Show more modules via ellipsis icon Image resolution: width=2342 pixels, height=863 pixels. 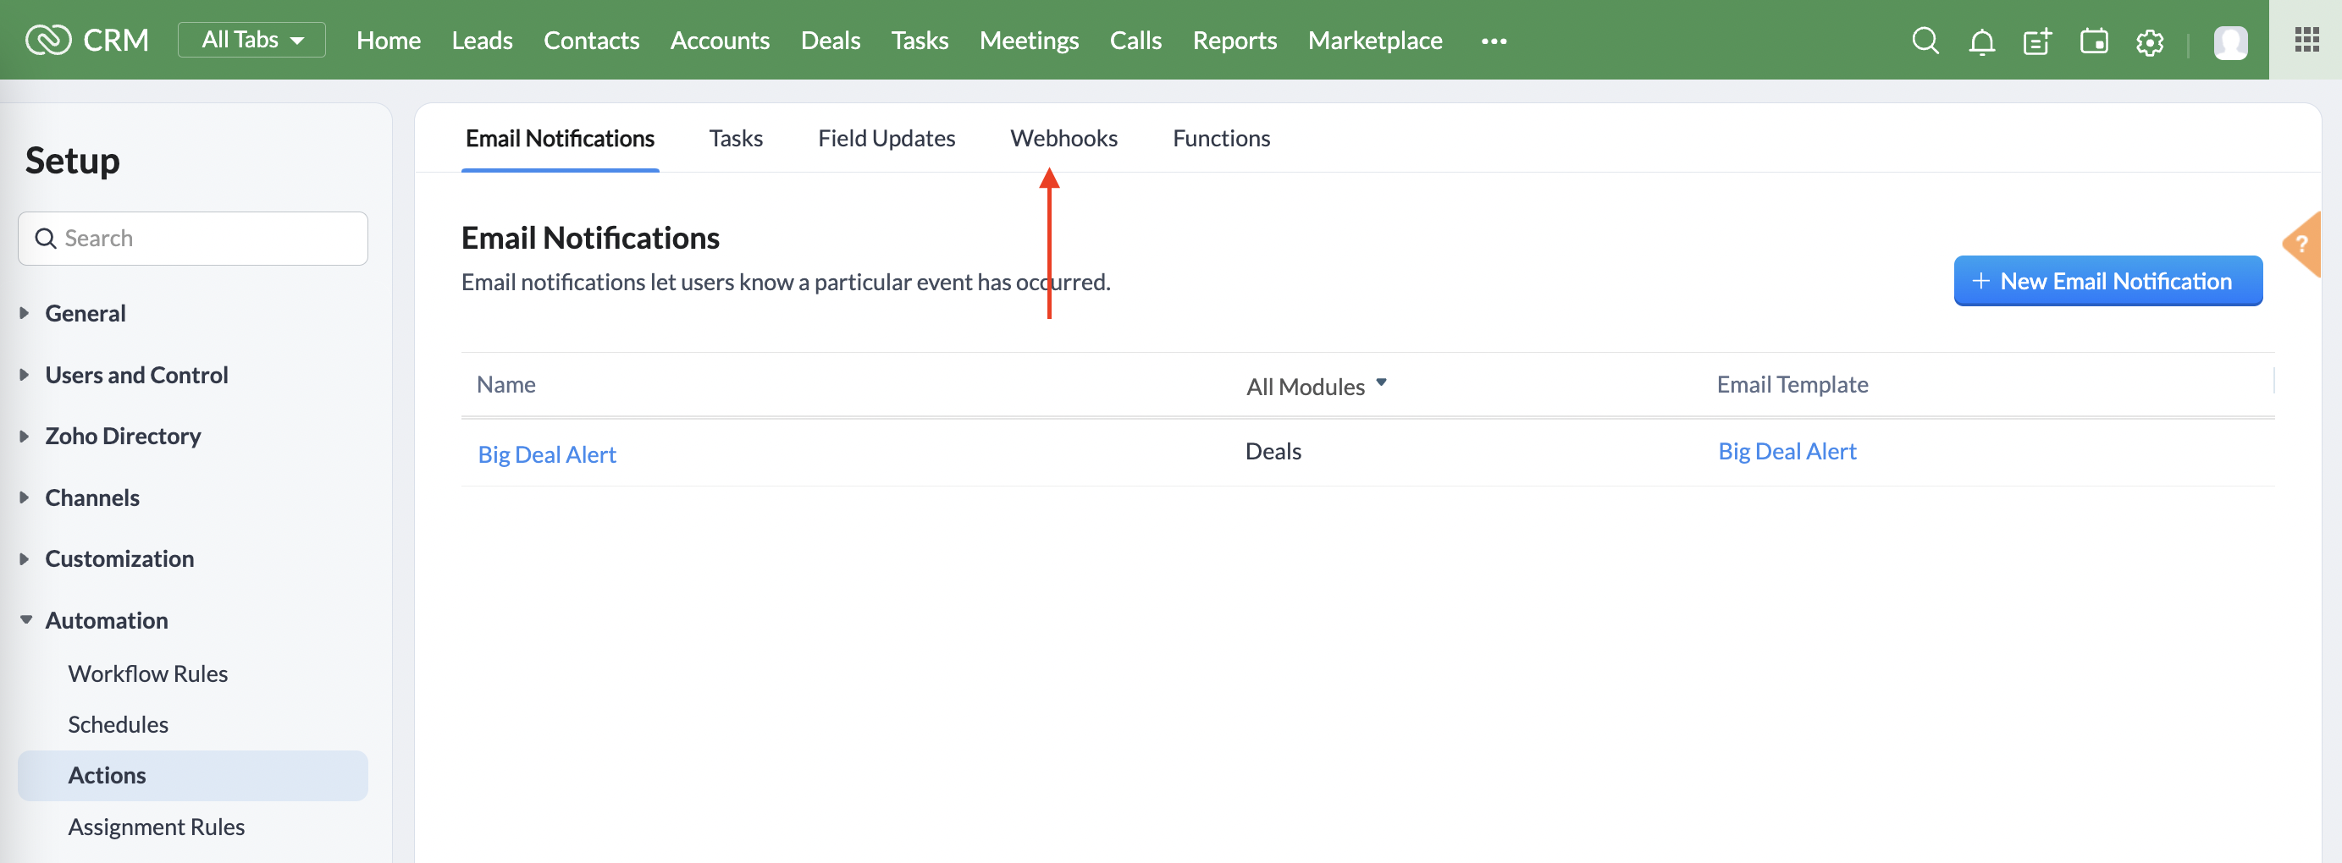[1494, 41]
